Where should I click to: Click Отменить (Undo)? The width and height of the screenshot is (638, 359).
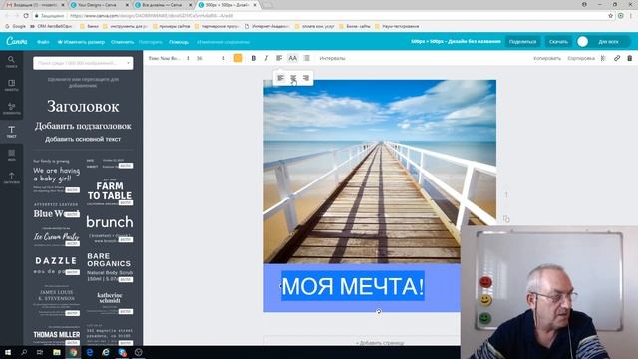pyautogui.click(x=122, y=42)
